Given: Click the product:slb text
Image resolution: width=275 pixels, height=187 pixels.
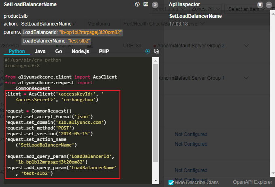Looking at the screenshot, I should point(16,16).
